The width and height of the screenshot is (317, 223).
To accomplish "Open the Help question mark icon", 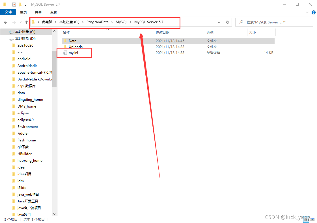I will pos(313,12).
